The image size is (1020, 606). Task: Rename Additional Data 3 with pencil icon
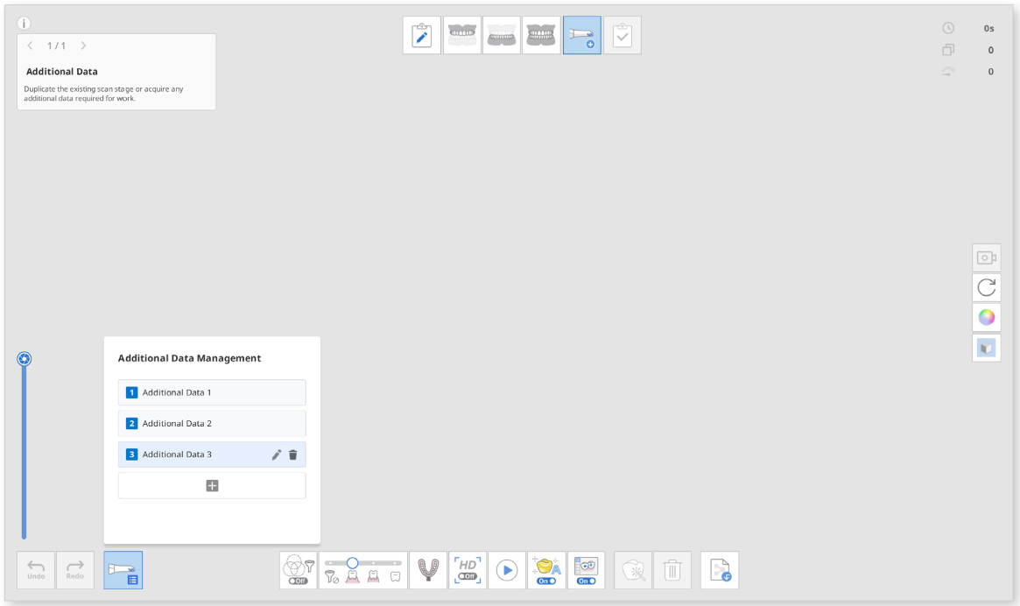[277, 455]
